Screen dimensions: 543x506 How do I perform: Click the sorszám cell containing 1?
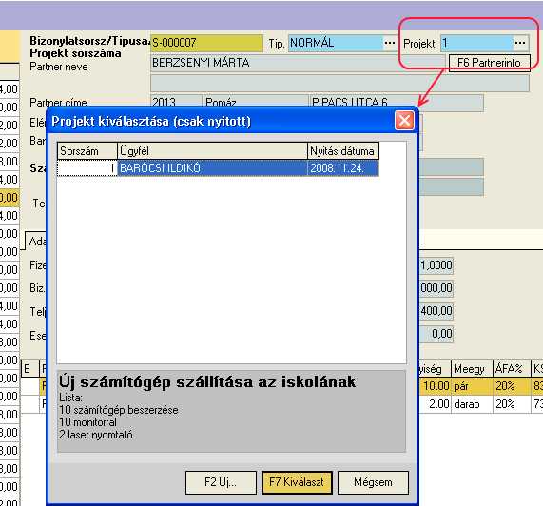[87, 168]
